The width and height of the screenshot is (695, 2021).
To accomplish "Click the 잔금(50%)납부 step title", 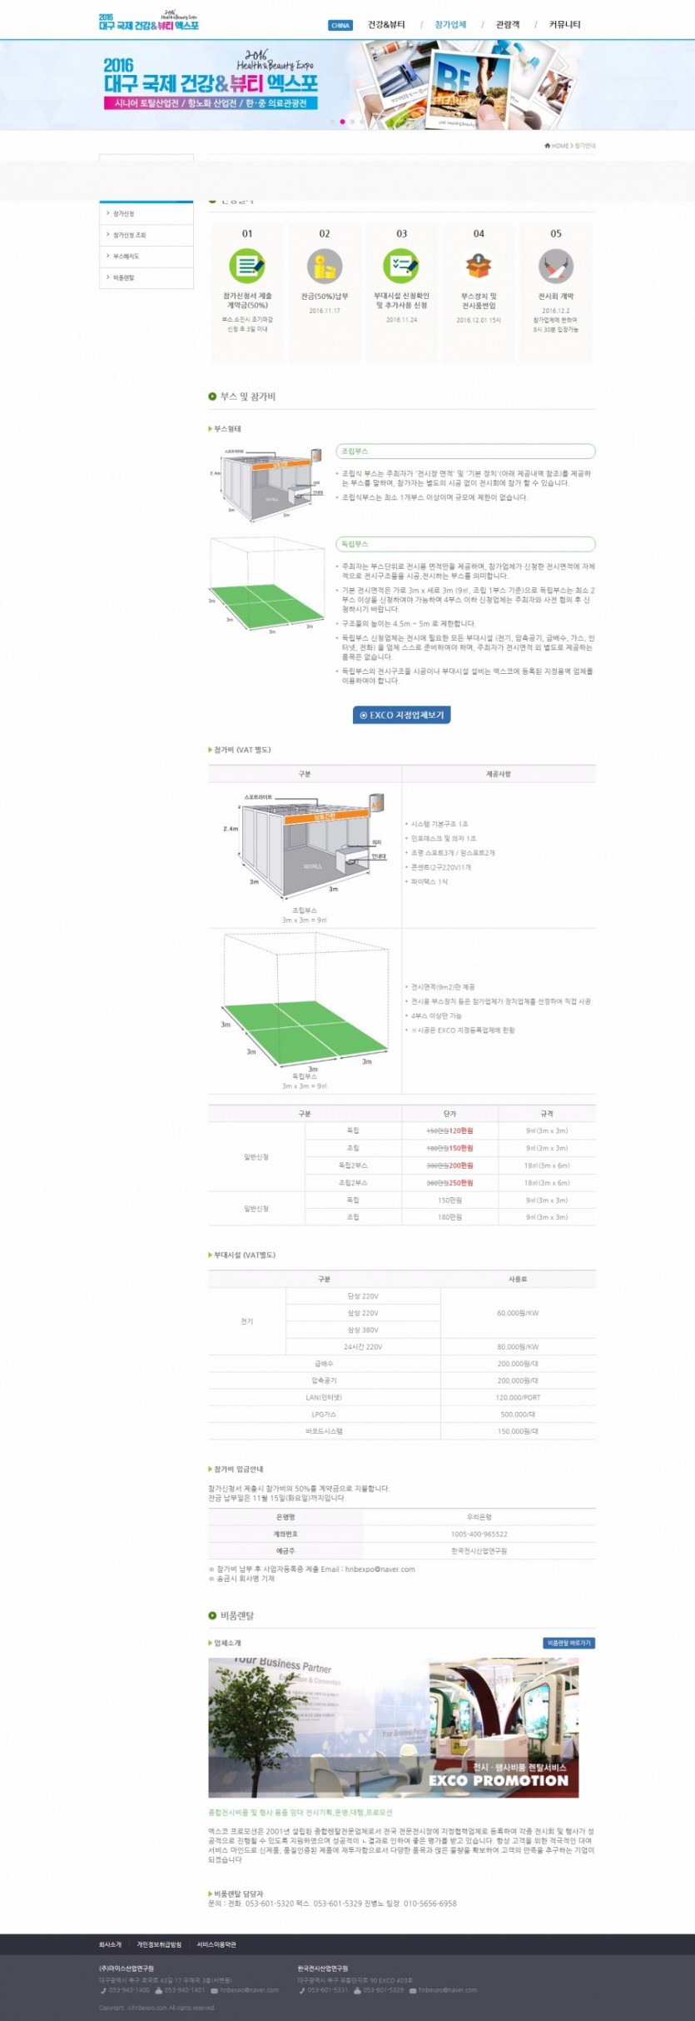I will [x=325, y=297].
